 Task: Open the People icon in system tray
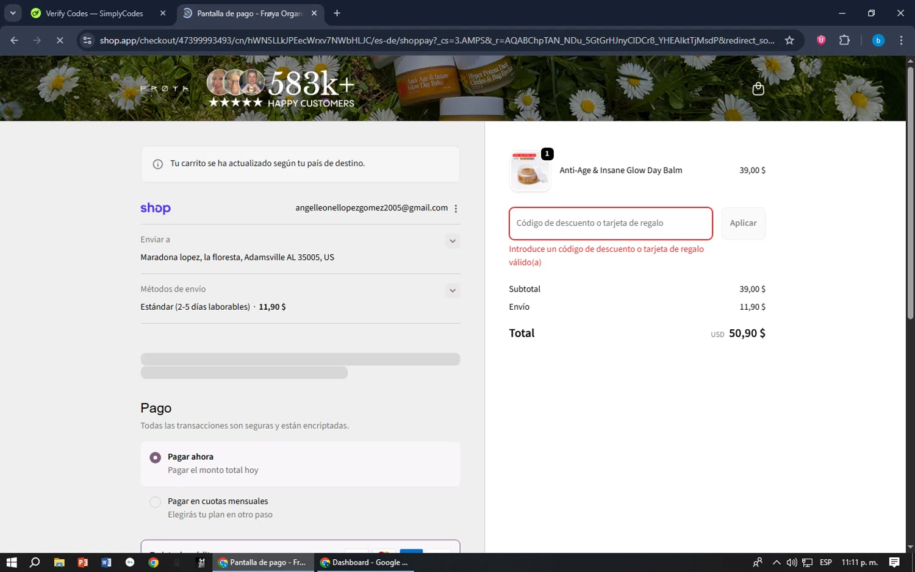click(x=758, y=562)
